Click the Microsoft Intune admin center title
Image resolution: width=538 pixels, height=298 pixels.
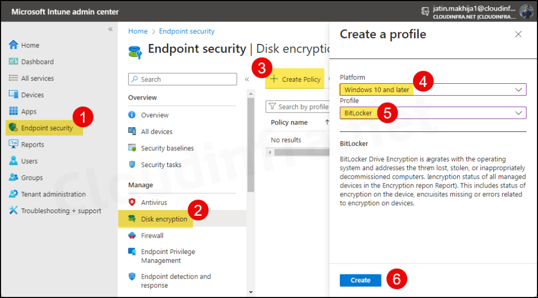coord(65,12)
